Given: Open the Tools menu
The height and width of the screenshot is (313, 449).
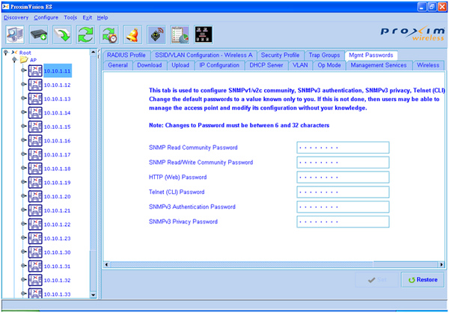Looking at the screenshot, I should 70,17.
